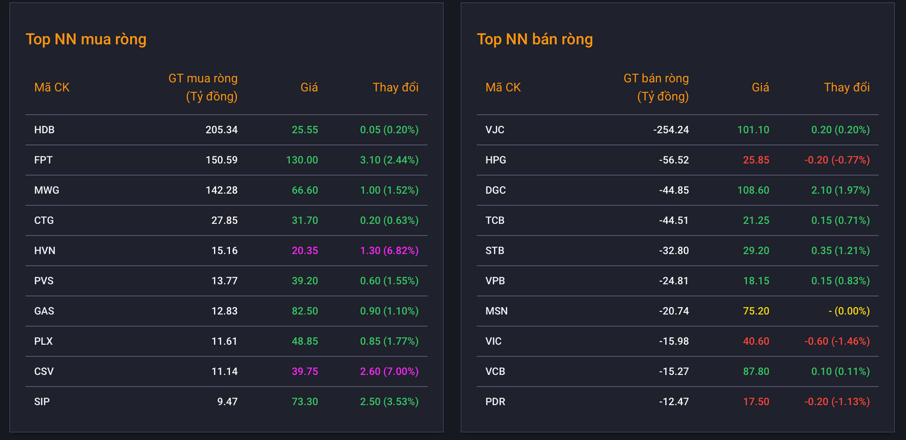Viewport: 906px width, 440px height.
Task: Click TCB net sell value "-44.51"
Action: click(674, 220)
